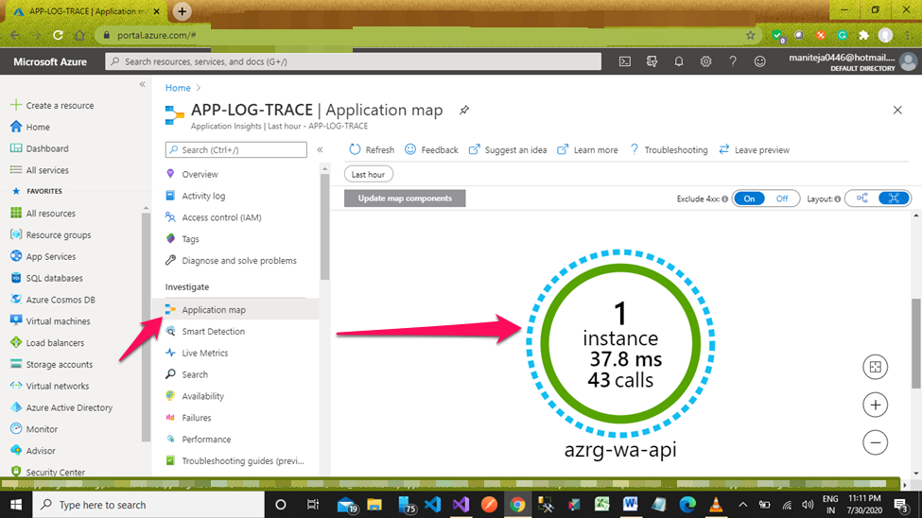922x518 pixels.
Task: Select the azrg-wa-api node circle
Action: pos(620,344)
